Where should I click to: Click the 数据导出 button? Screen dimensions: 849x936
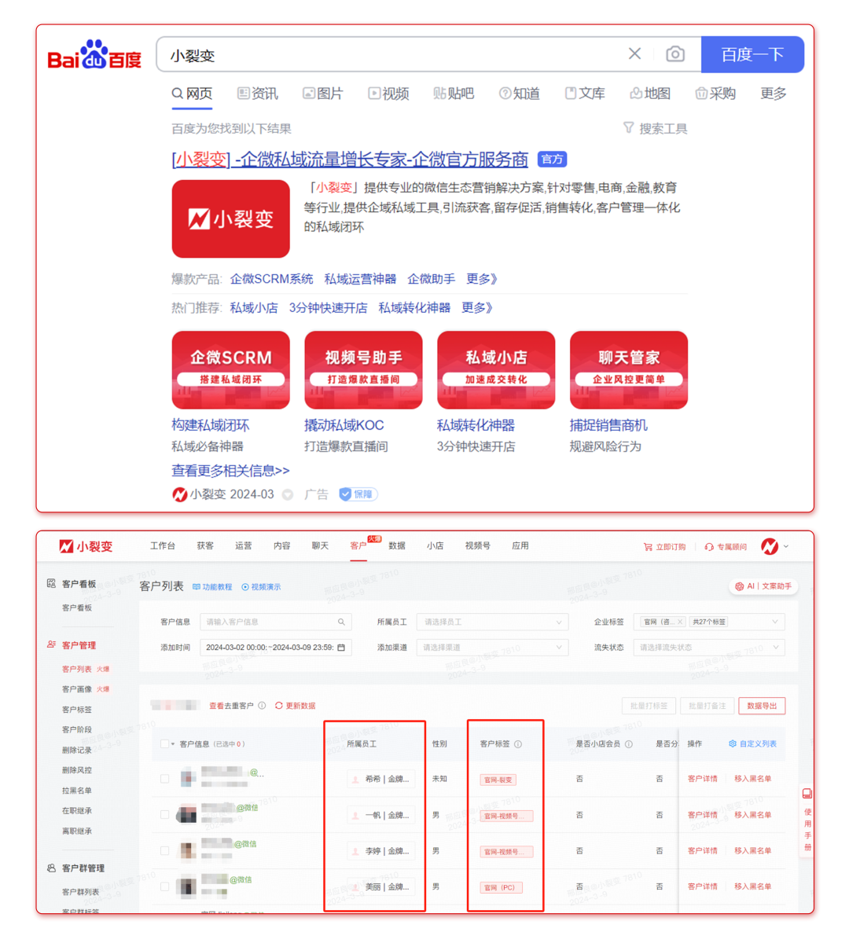point(761,706)
